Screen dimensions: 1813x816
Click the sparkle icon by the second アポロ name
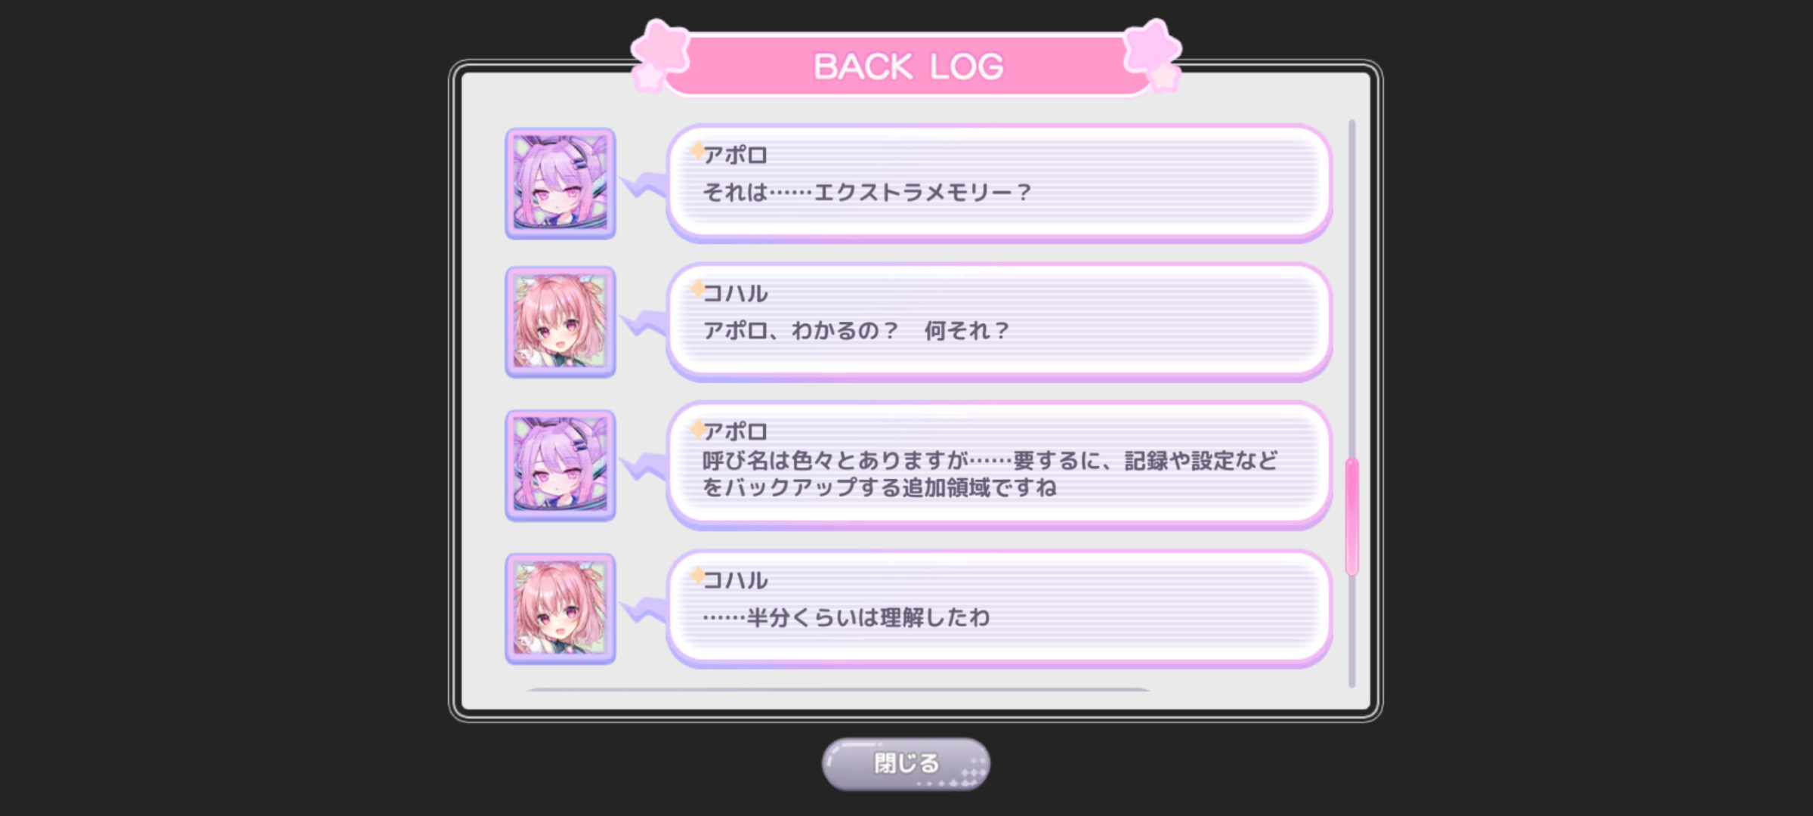click(697, 429)
